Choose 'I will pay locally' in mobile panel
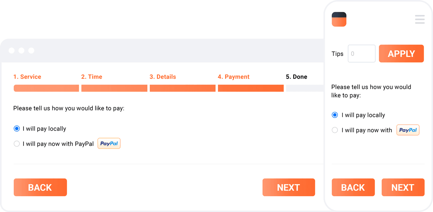The height and width of the screenshot is (212, 433). pos(335,115)
